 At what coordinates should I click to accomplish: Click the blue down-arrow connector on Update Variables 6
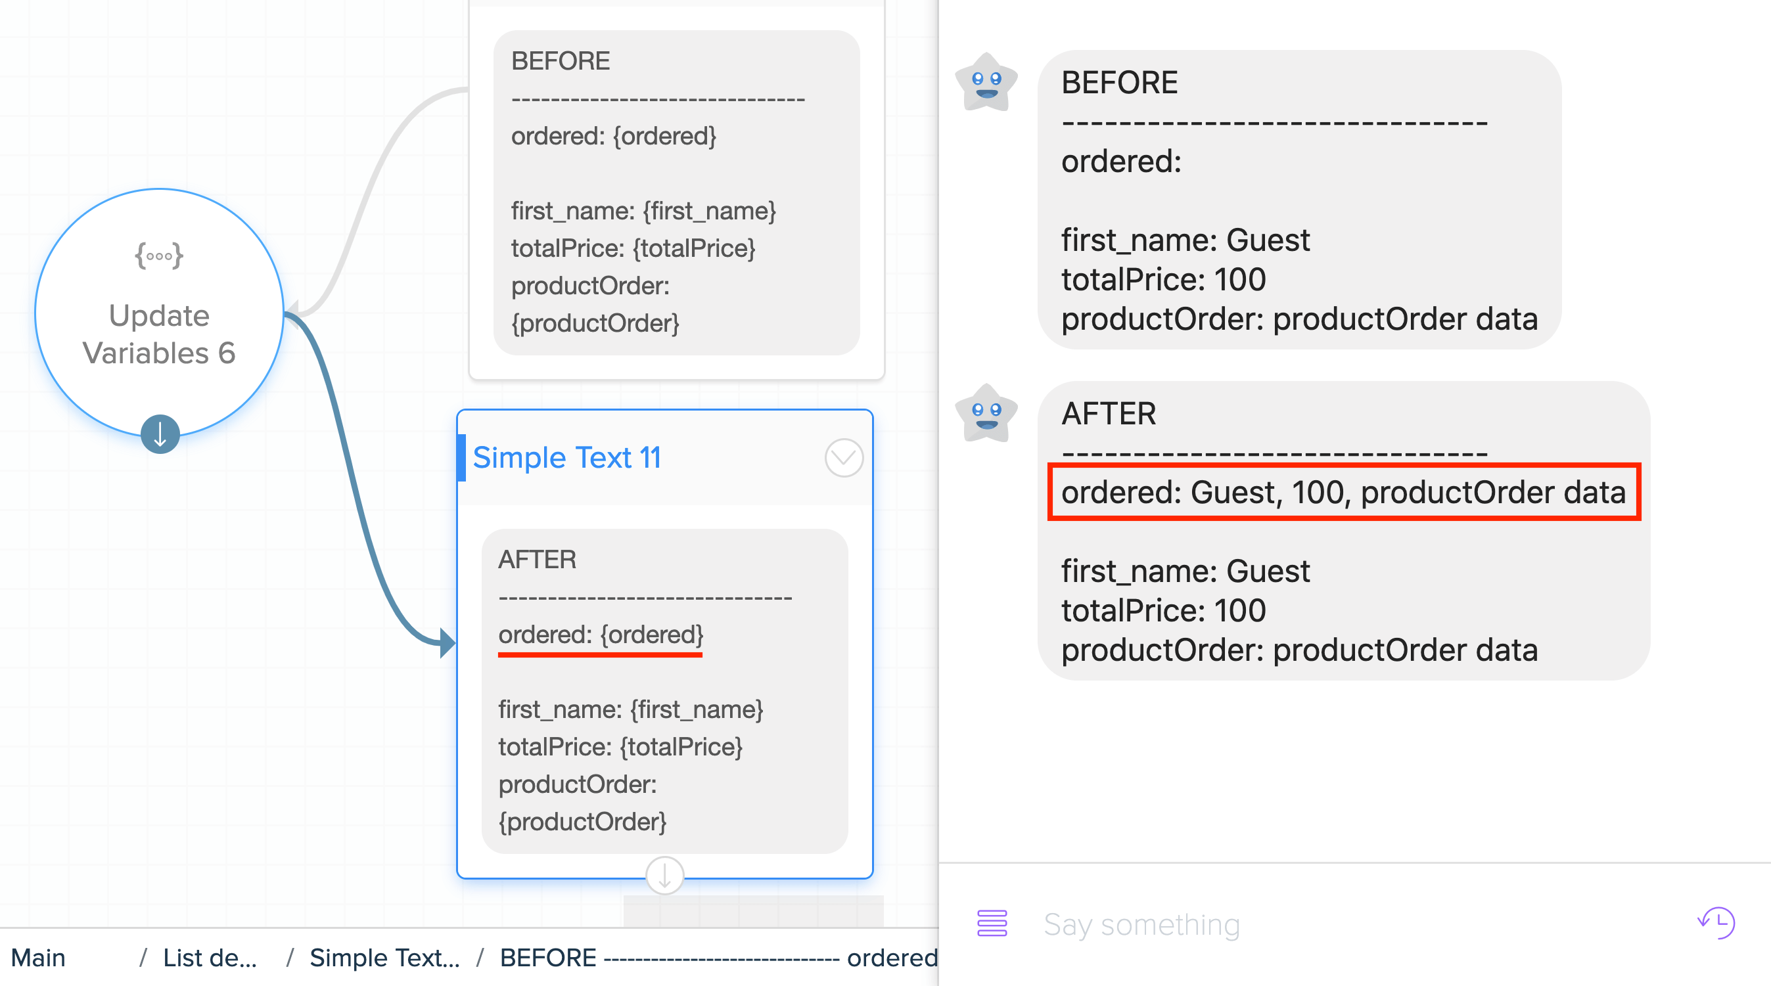160,434
